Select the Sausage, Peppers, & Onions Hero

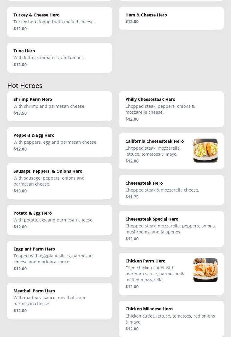[x=59, y=181]
